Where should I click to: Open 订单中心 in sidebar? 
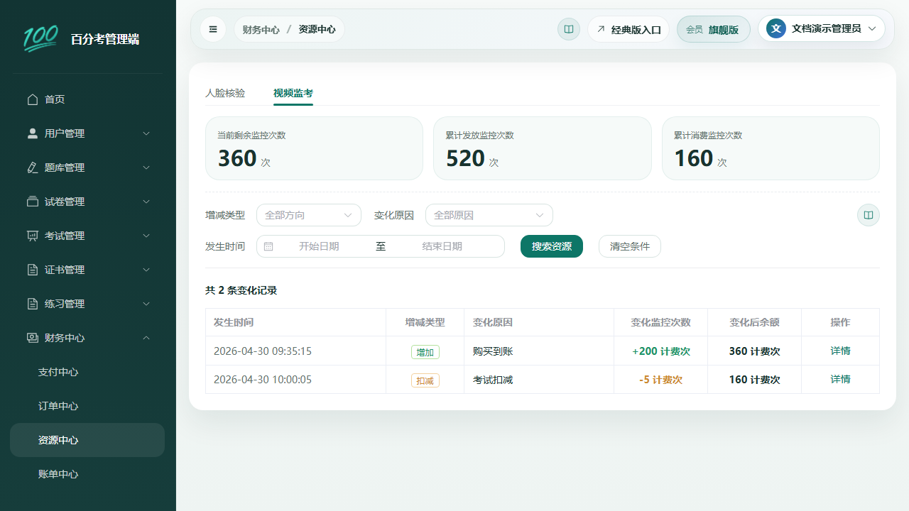87,406
